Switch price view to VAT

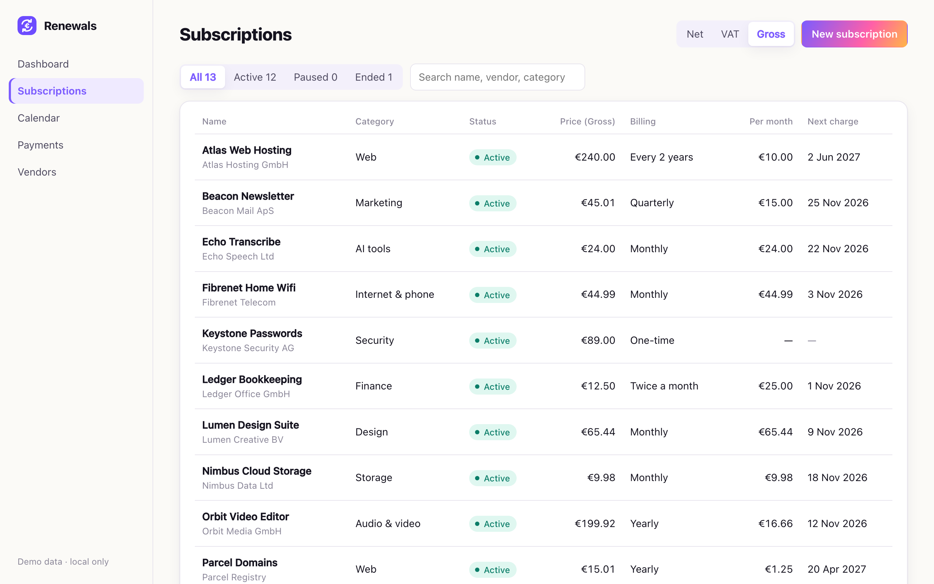[730, 34]
